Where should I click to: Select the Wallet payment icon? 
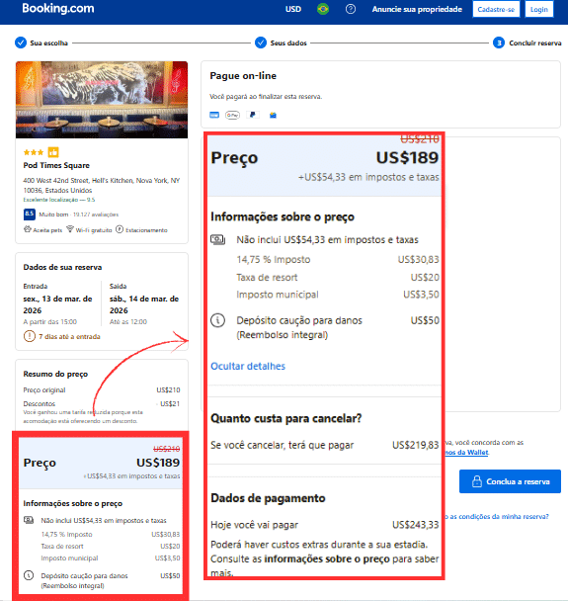(x=273, y=115)
